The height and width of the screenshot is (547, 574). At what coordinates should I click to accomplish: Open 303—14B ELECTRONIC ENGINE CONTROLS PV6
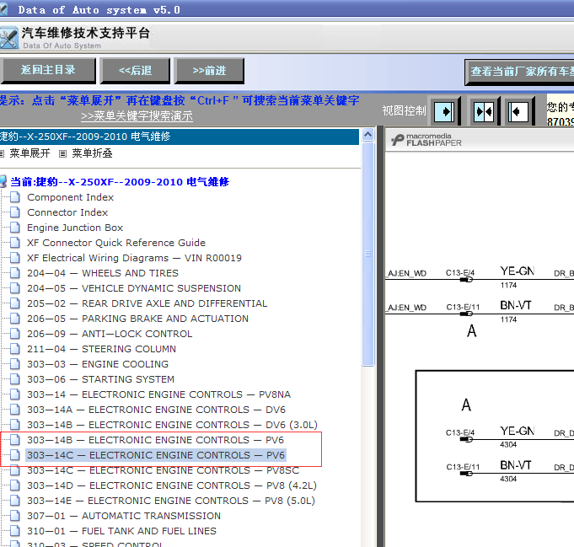tap(156, 440)
